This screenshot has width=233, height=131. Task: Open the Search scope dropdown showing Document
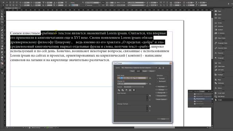(134, 87)
